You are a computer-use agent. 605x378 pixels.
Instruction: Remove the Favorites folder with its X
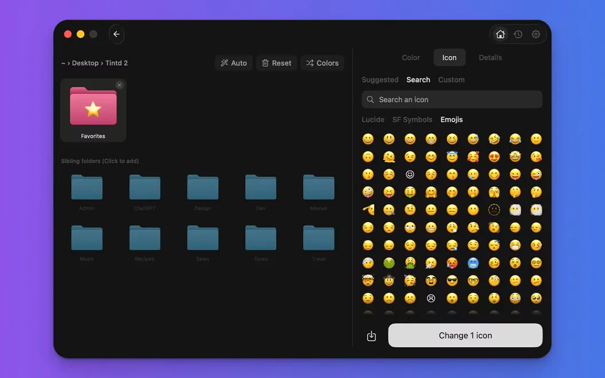119,85
